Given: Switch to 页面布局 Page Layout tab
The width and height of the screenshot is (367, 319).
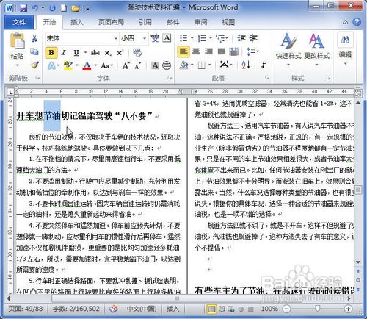Looking at the screenshot, I should (111, 22).
